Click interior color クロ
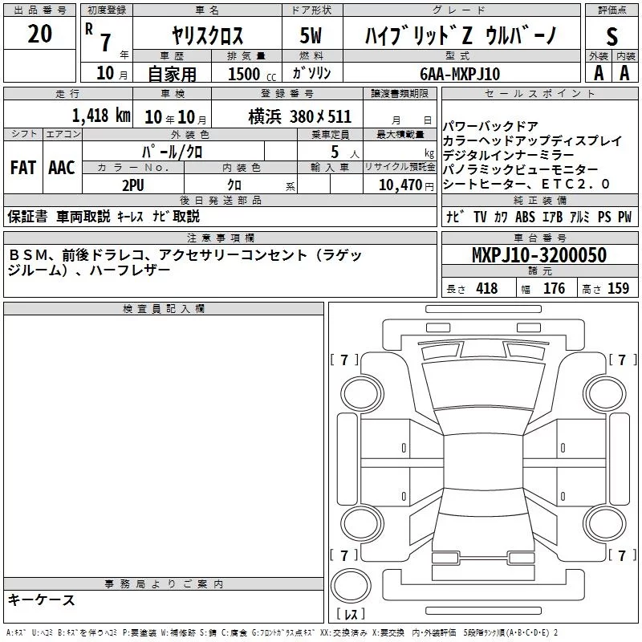The width and height of the screenshot is (642, 642). tap(234, 185)
